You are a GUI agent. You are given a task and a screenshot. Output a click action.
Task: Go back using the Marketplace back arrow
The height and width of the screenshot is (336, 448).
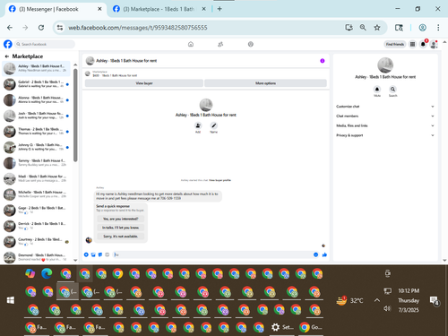tap(6, 56)
